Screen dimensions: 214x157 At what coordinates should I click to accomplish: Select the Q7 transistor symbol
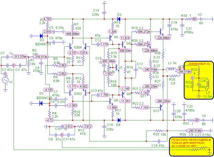(x=118, y=67)
